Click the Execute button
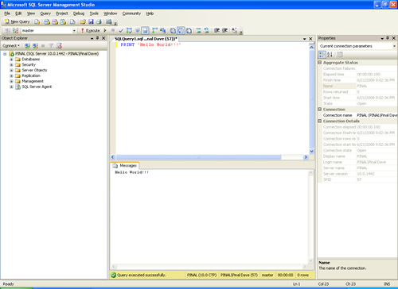398x289 pixels. [x=91, y=31]
